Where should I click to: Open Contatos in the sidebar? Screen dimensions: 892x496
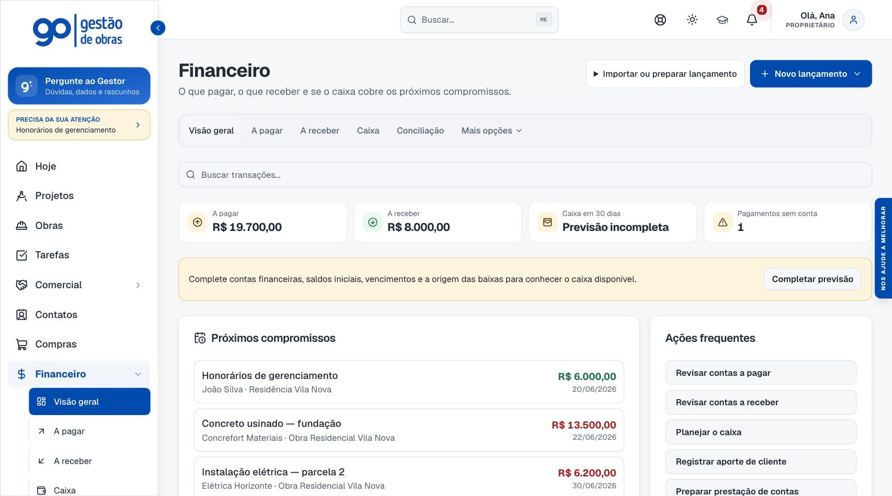click(79, 315)
